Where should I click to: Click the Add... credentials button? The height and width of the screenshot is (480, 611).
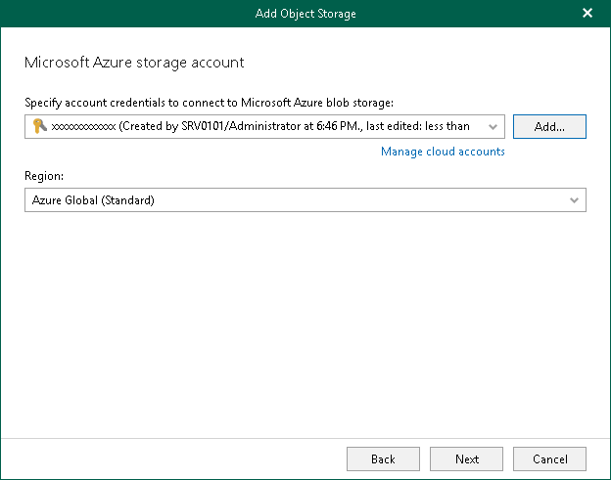[548, 126]
